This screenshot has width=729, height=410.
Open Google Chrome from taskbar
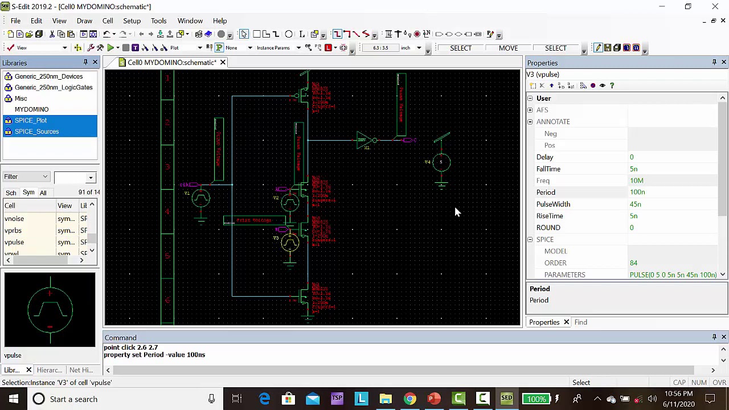click(x=410, y=399)
